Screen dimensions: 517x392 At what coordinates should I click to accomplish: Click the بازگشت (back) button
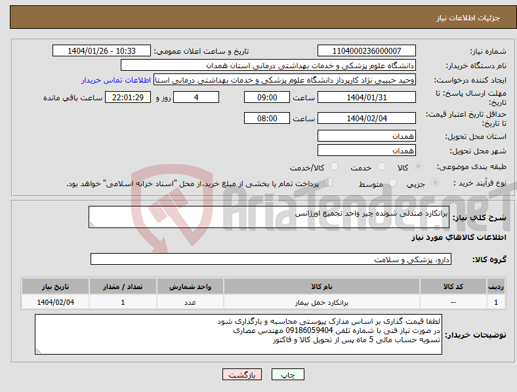pos(241,375)
